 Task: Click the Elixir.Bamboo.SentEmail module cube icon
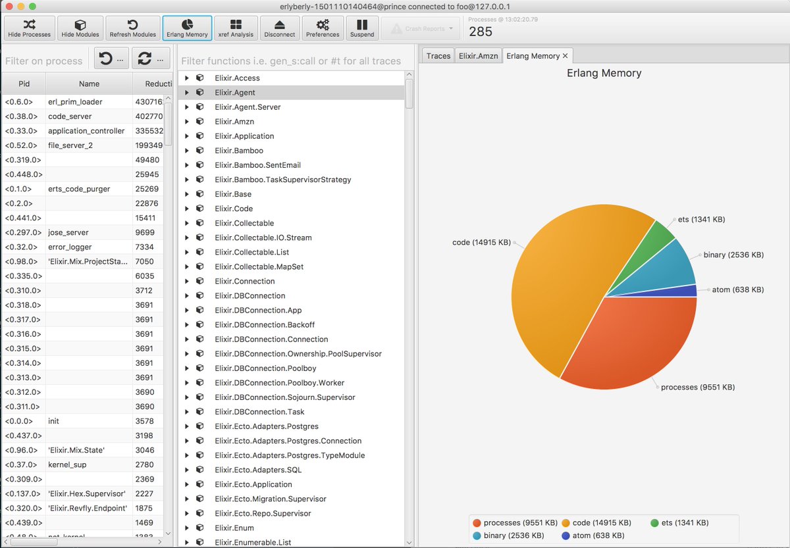coord(200,164)
